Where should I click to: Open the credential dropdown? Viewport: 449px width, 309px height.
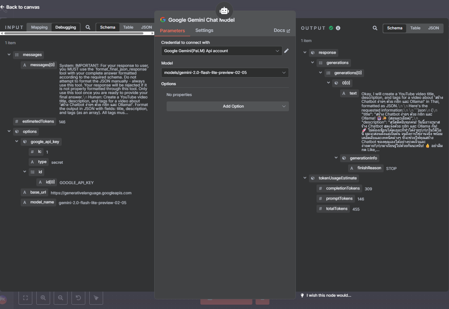tap(221, 51)
